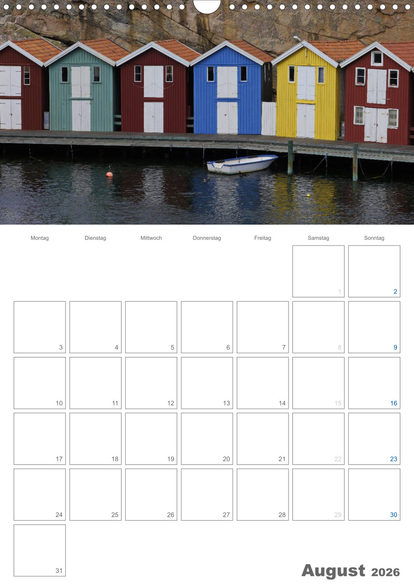Click the day cell numbered 21
This screenshot has width=414, height=586.
[263, 439]
